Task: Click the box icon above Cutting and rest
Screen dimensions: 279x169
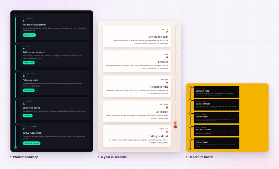Action: 167,132
